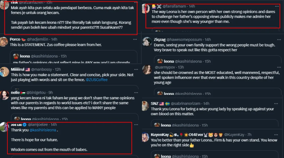Open more options on Joe Lee's tweet
Image resolution: width=284 pixels, height=158 pixels.
[136, 125]
